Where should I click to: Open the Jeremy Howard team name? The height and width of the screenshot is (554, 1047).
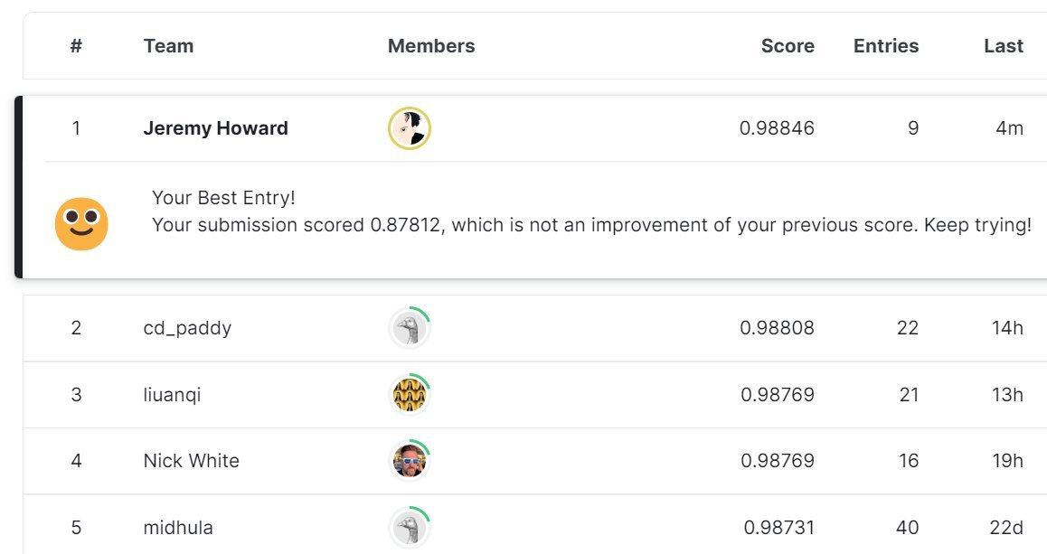(x=216, y=128)
